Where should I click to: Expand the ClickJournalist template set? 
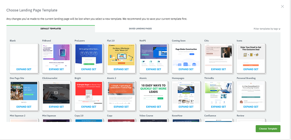click(x=56, y=107)
